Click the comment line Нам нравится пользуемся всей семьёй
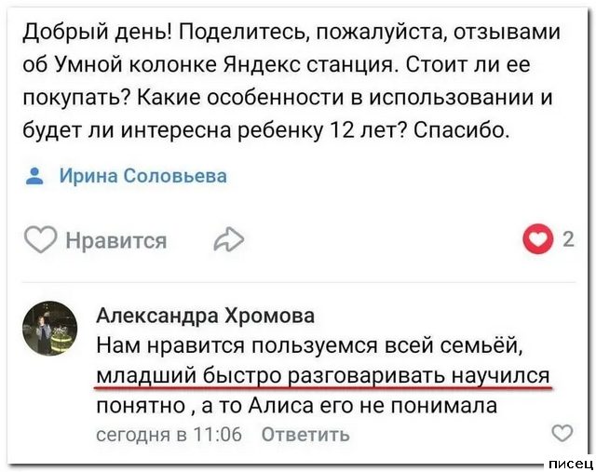Image resolution: width=596 pixels, height=472 pixels. [x=312, y=345]
